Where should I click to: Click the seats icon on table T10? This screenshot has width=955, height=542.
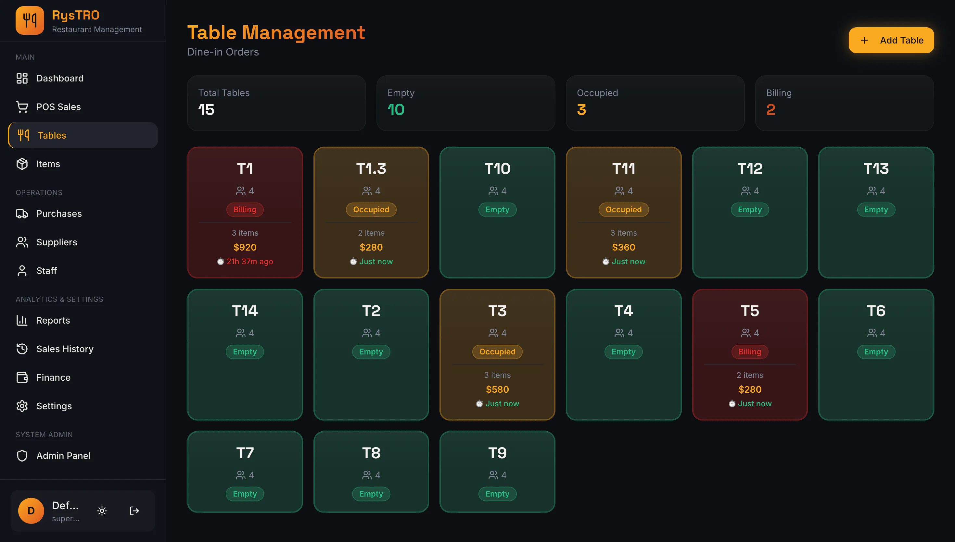[x=493, y=191]
